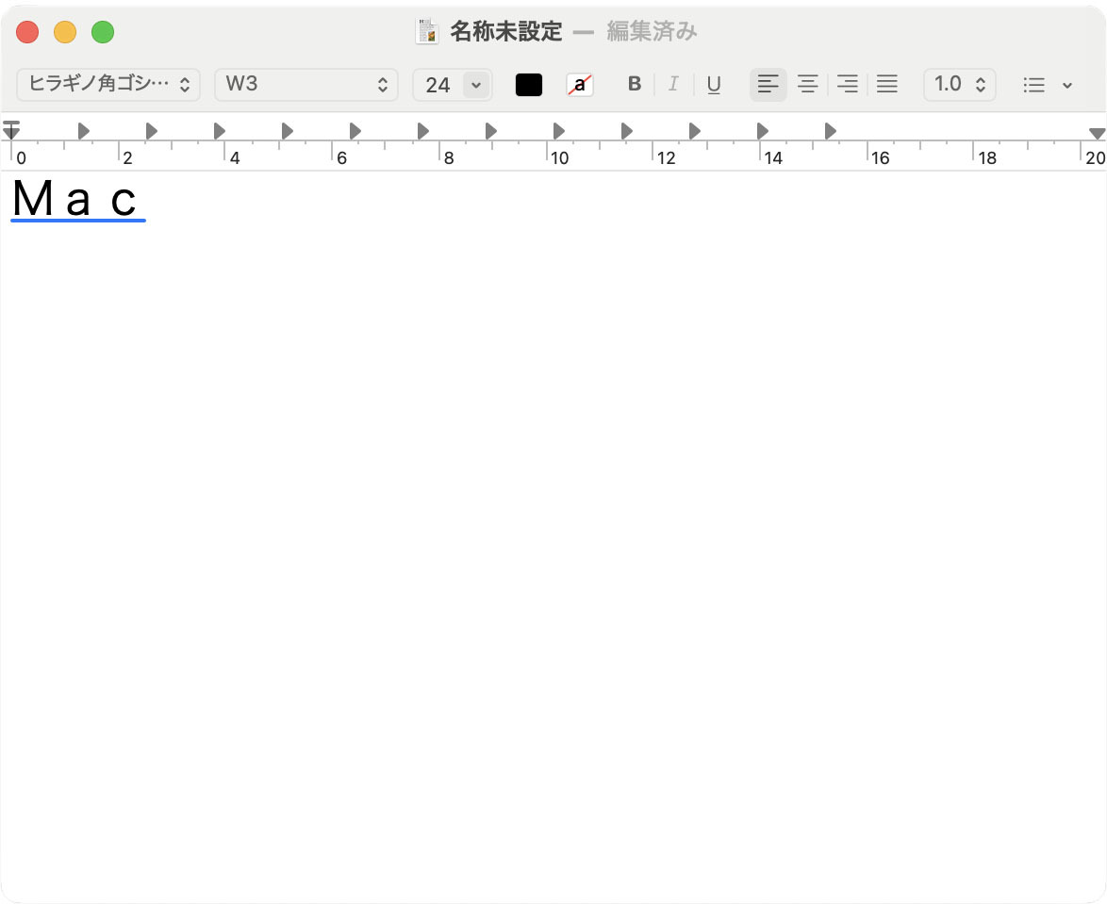Expand the list style chevron
Screen dimensions: 1107x904
pos(1067,86)
